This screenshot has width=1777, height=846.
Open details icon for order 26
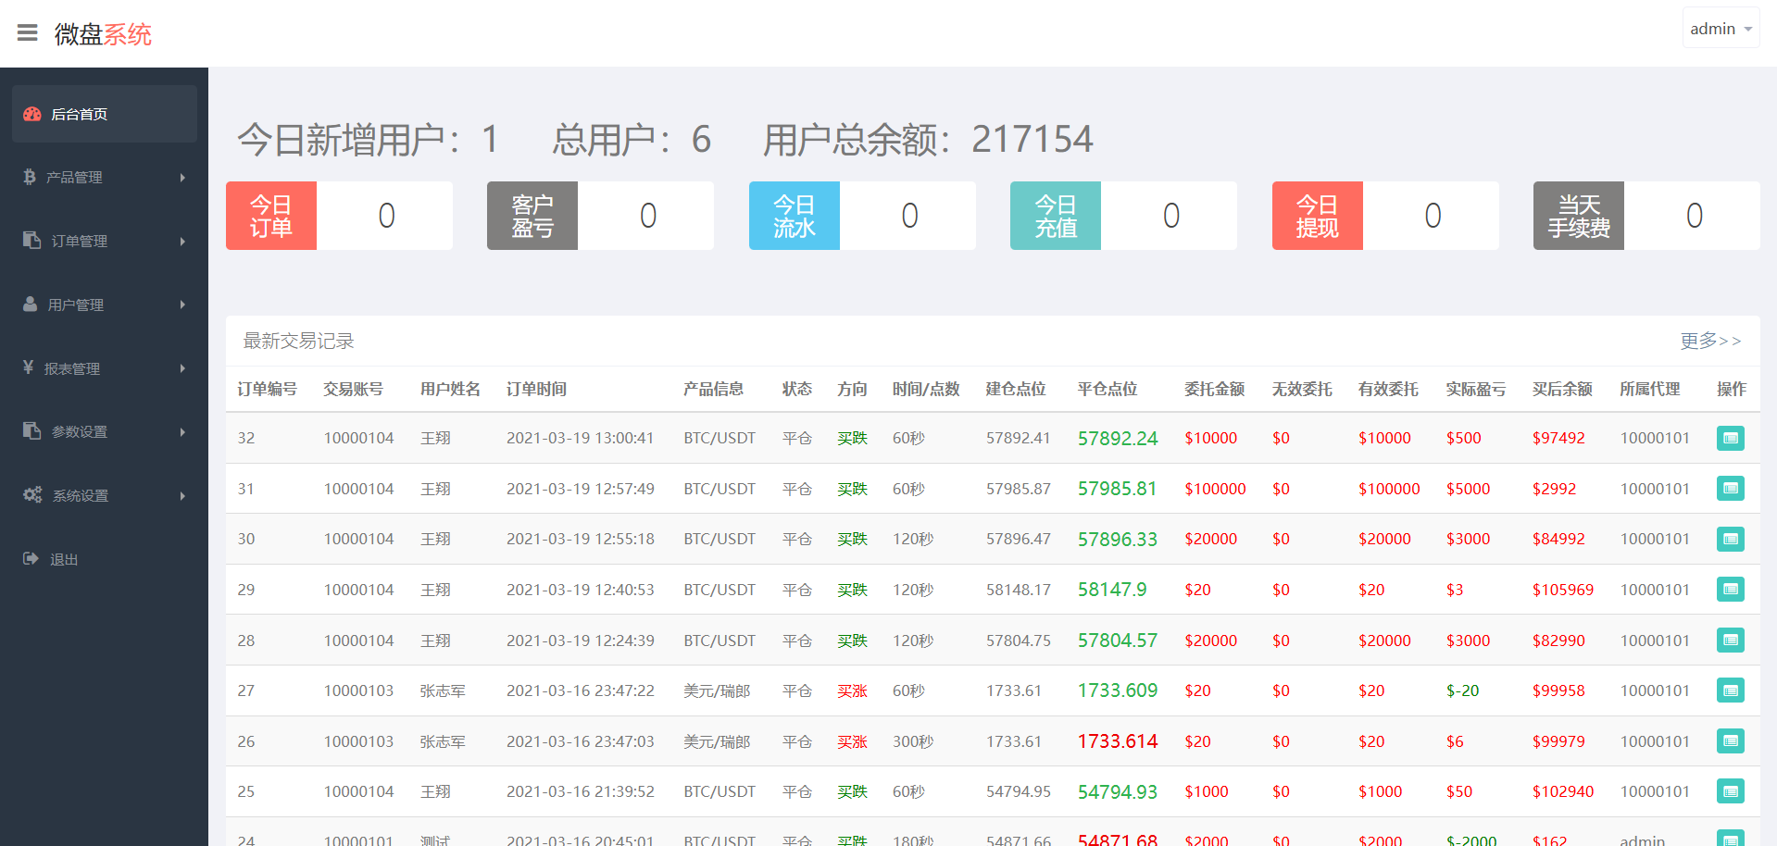1730,740
